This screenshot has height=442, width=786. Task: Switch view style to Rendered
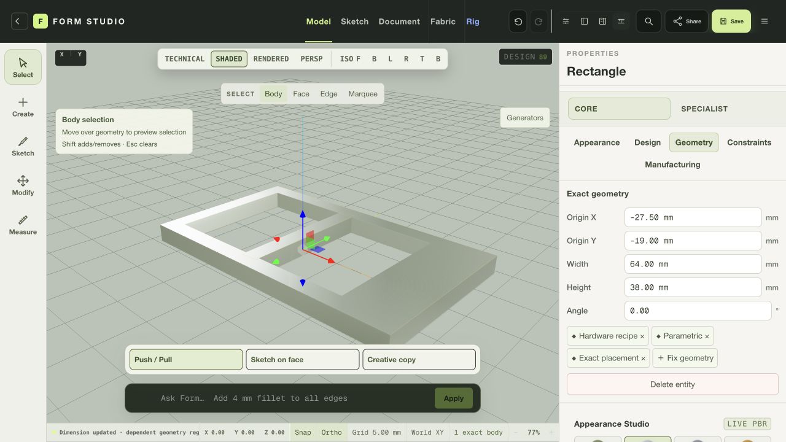271,59
